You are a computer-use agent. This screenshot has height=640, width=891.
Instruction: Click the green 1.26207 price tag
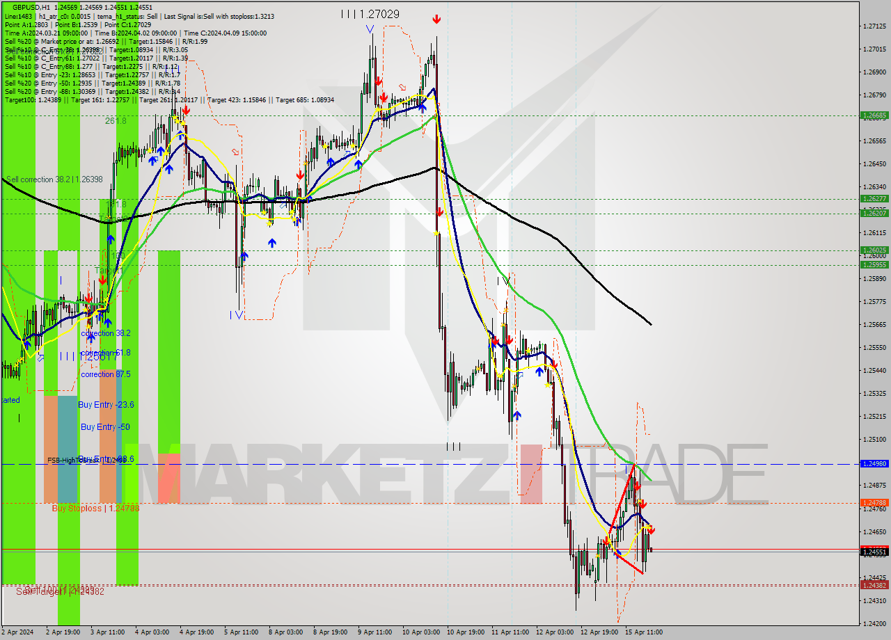point(874,213)
